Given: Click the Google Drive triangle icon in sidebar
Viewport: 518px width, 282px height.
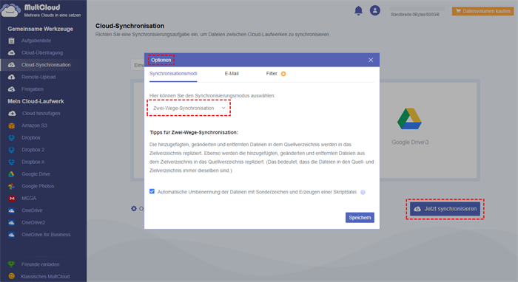Looking at the screenshot, I should (12, 174).
